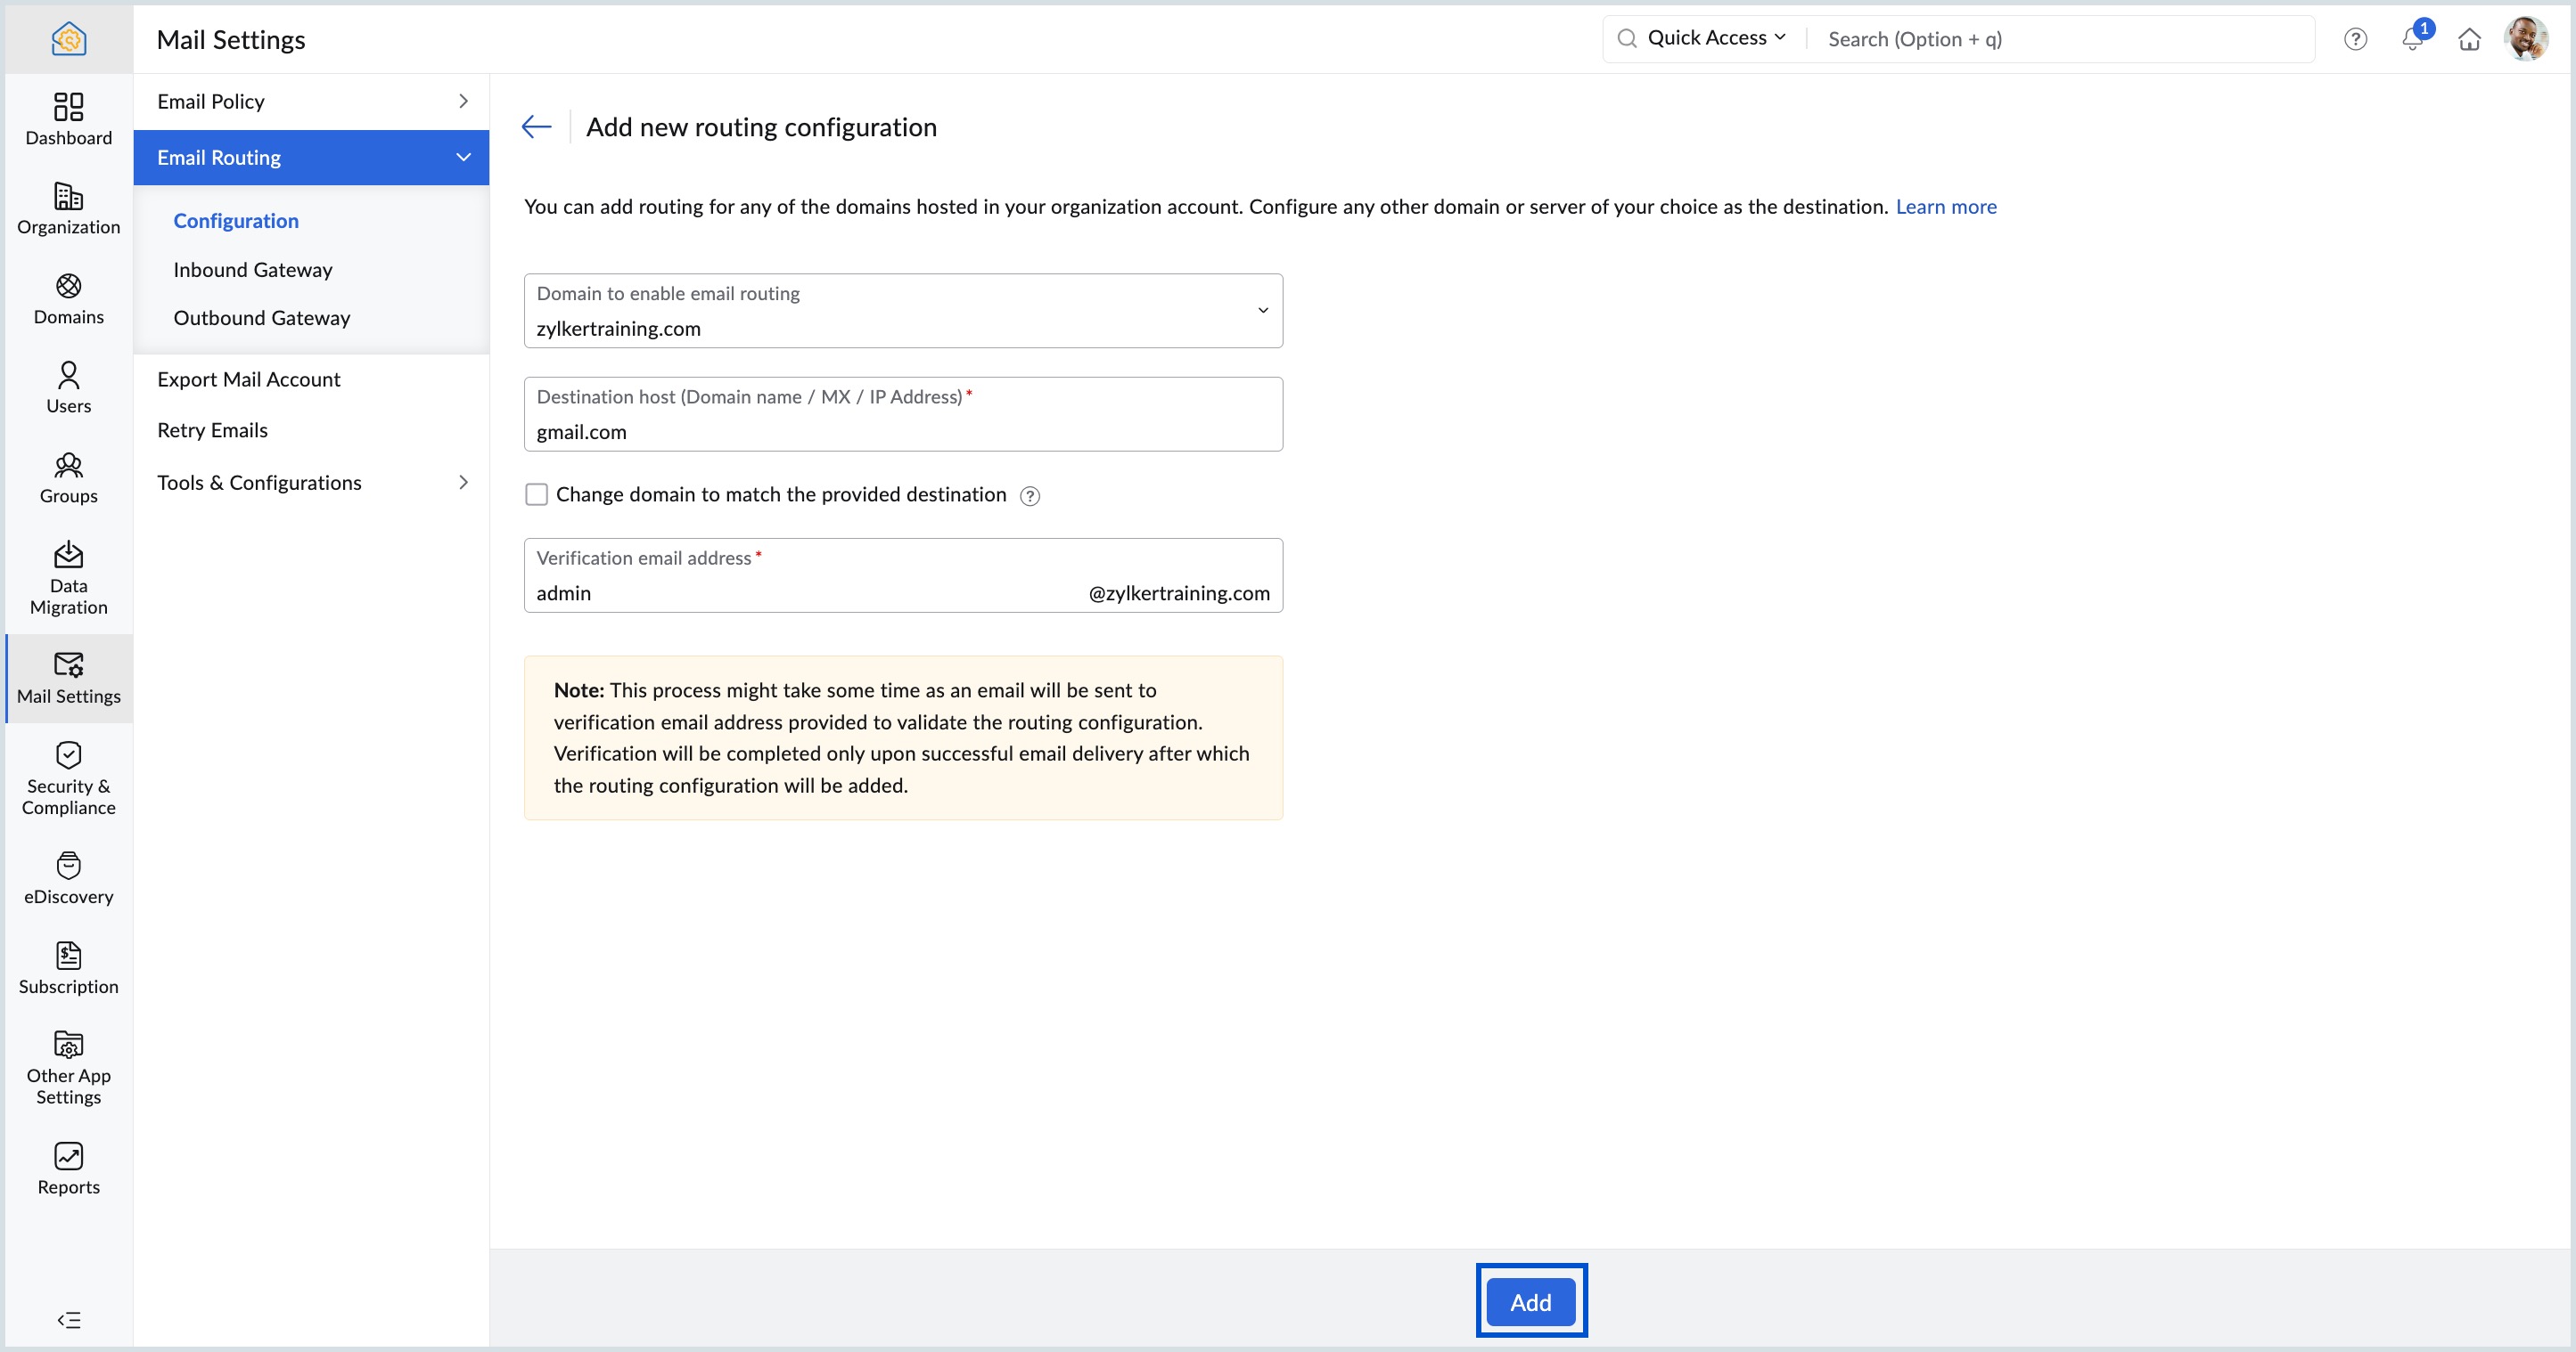This screenshot has height=1352, width=2576.
Task: Enable Change domain to match destination checkbox
Action: click(x=536, y=494)
